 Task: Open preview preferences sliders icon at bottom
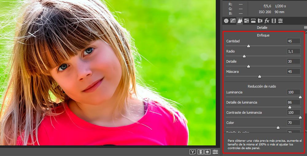coord(215,152)
